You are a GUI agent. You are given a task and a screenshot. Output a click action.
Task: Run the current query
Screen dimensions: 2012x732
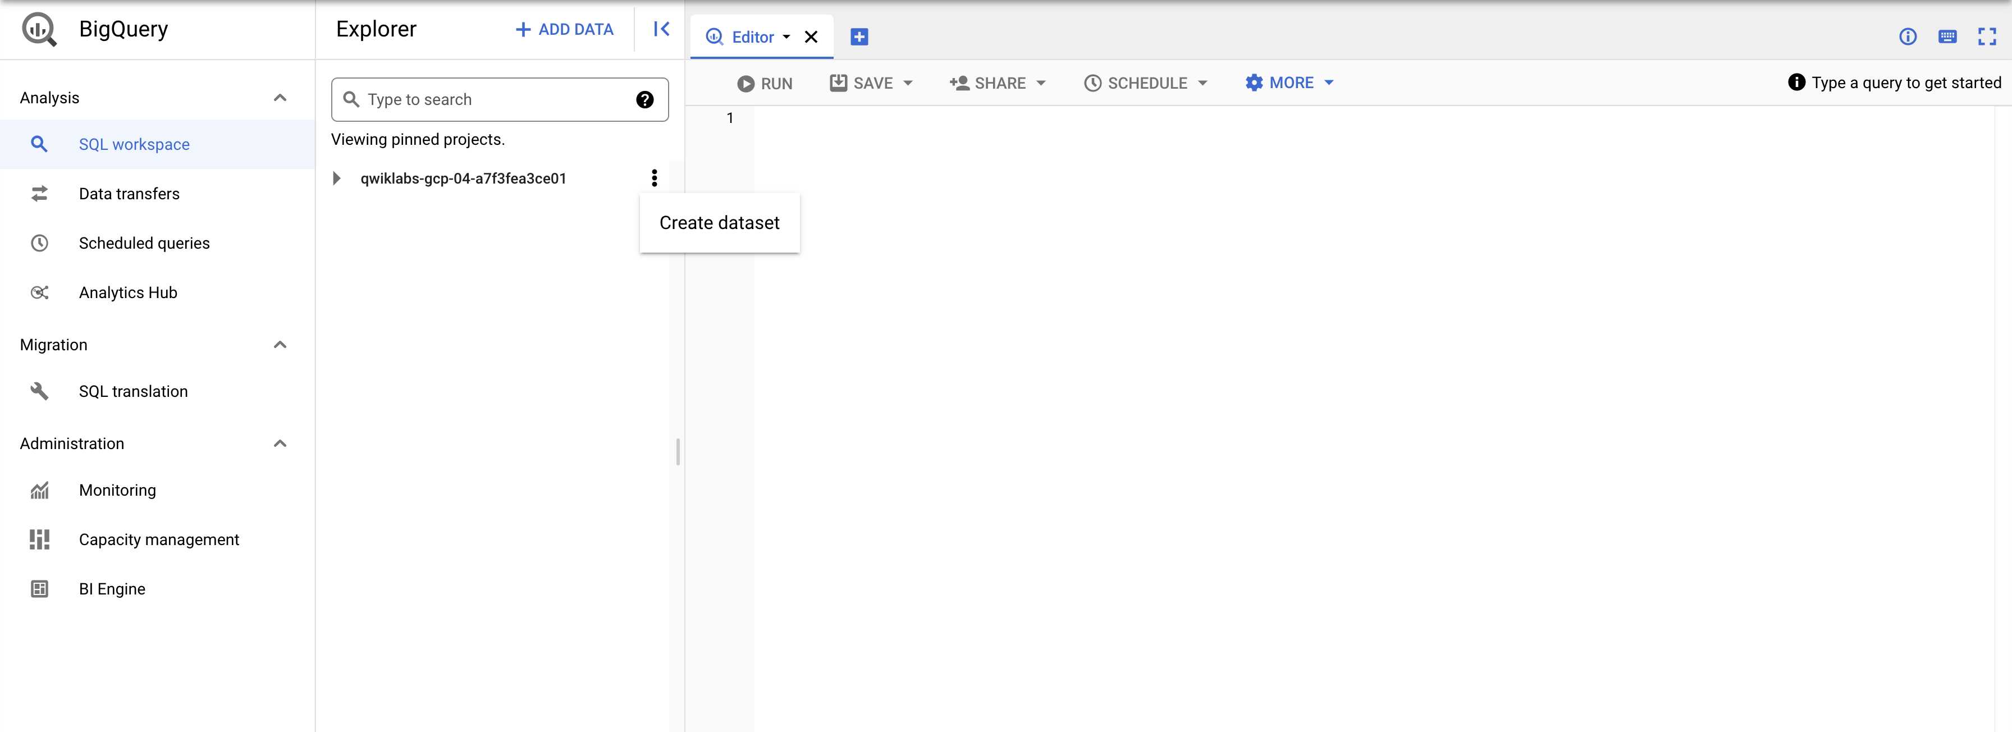(764, 83)
